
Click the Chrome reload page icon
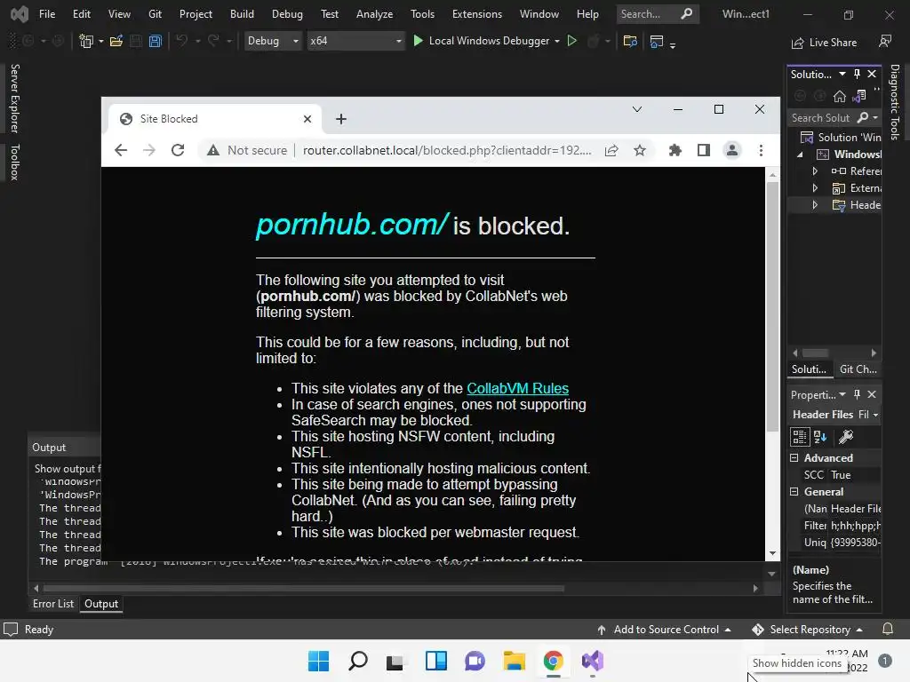pos(178,150)
